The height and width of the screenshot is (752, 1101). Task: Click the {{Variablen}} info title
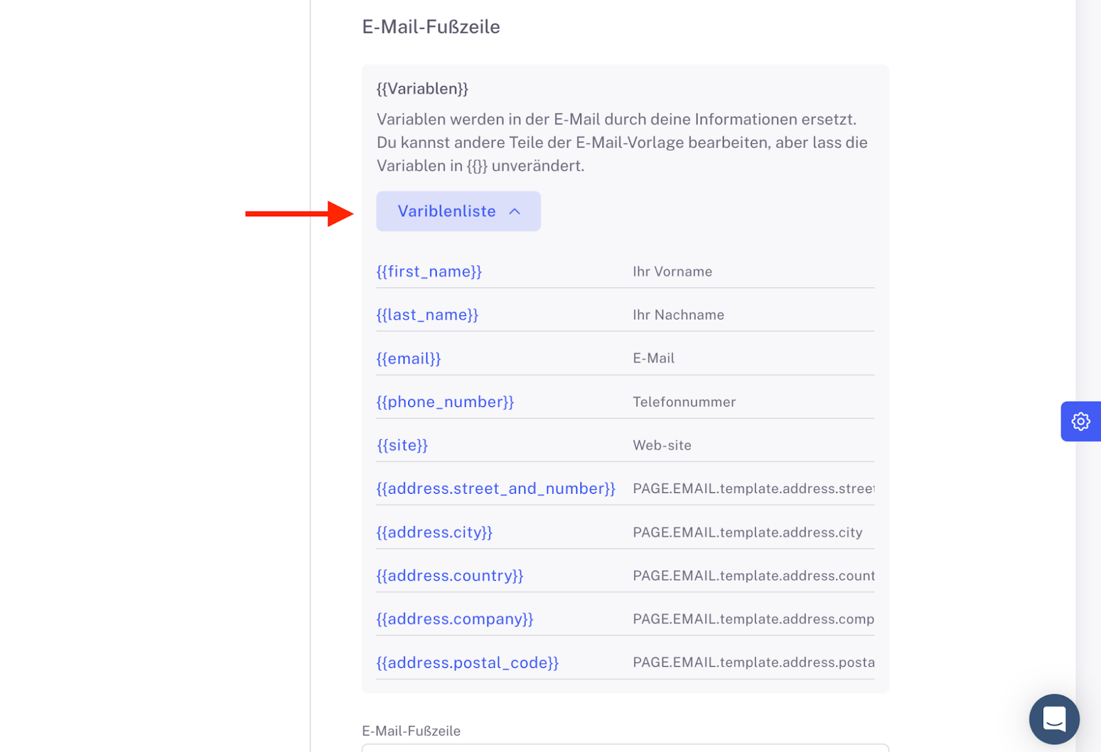[x=423, y=89]
